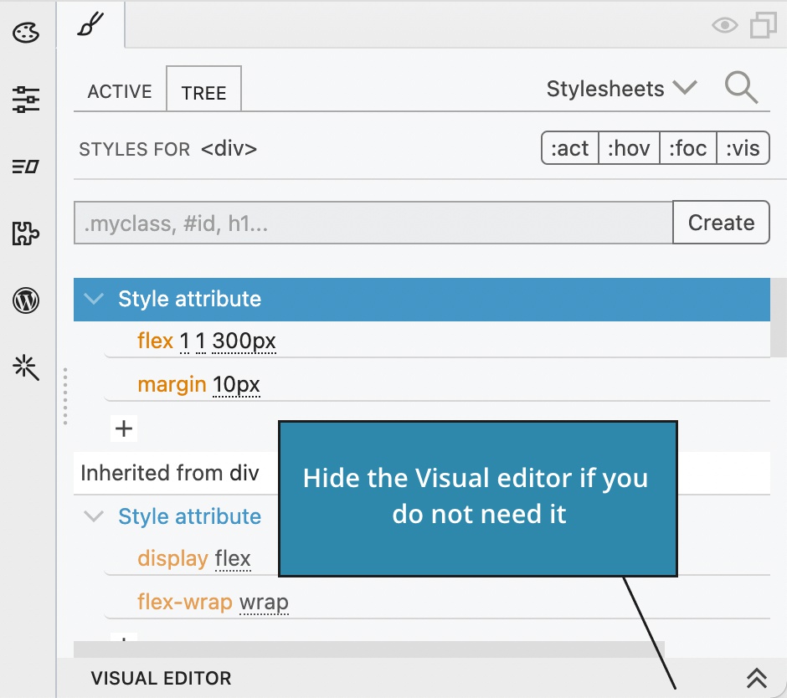Click the <div> element name
The height and width of the screenshot is (698, 787).
click(x=229, y=148)
